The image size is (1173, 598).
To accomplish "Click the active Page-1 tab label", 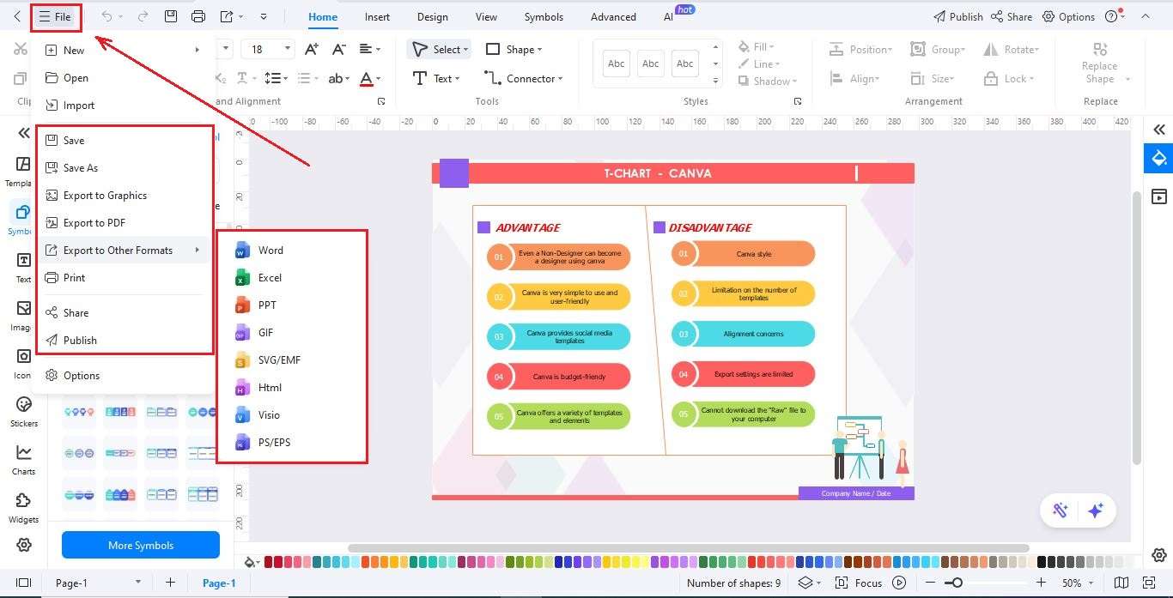I will 219,583.
